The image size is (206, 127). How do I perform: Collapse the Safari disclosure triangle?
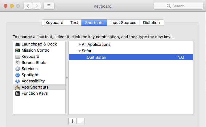click(80, 51)
